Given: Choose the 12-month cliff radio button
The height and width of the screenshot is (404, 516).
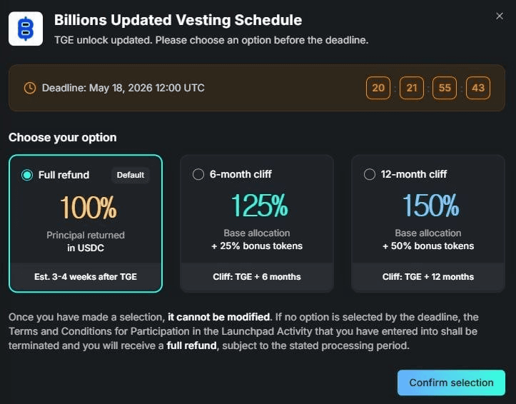Looking at the screenshot, I should point(370,174).
